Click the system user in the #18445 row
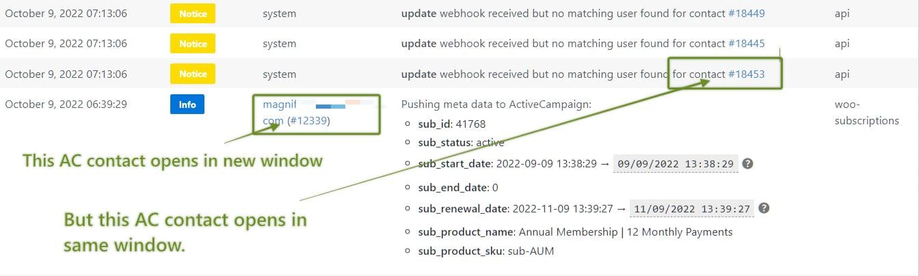Screen dimensions: 919x276 [279, 44]
